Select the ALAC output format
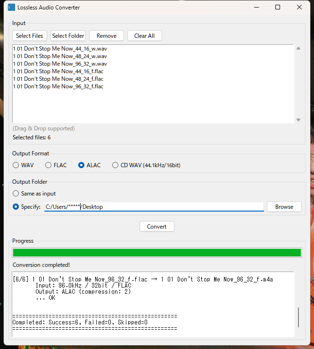This screenshot has width=314, height=349. [89, 165]
